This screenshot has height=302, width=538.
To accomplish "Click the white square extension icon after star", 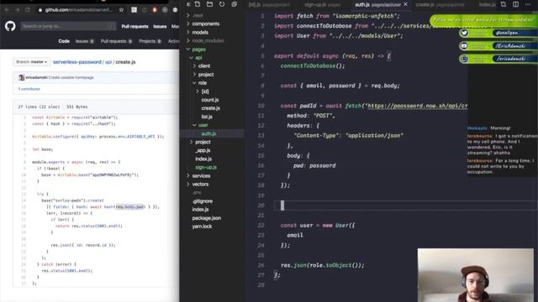I will 134,10.
